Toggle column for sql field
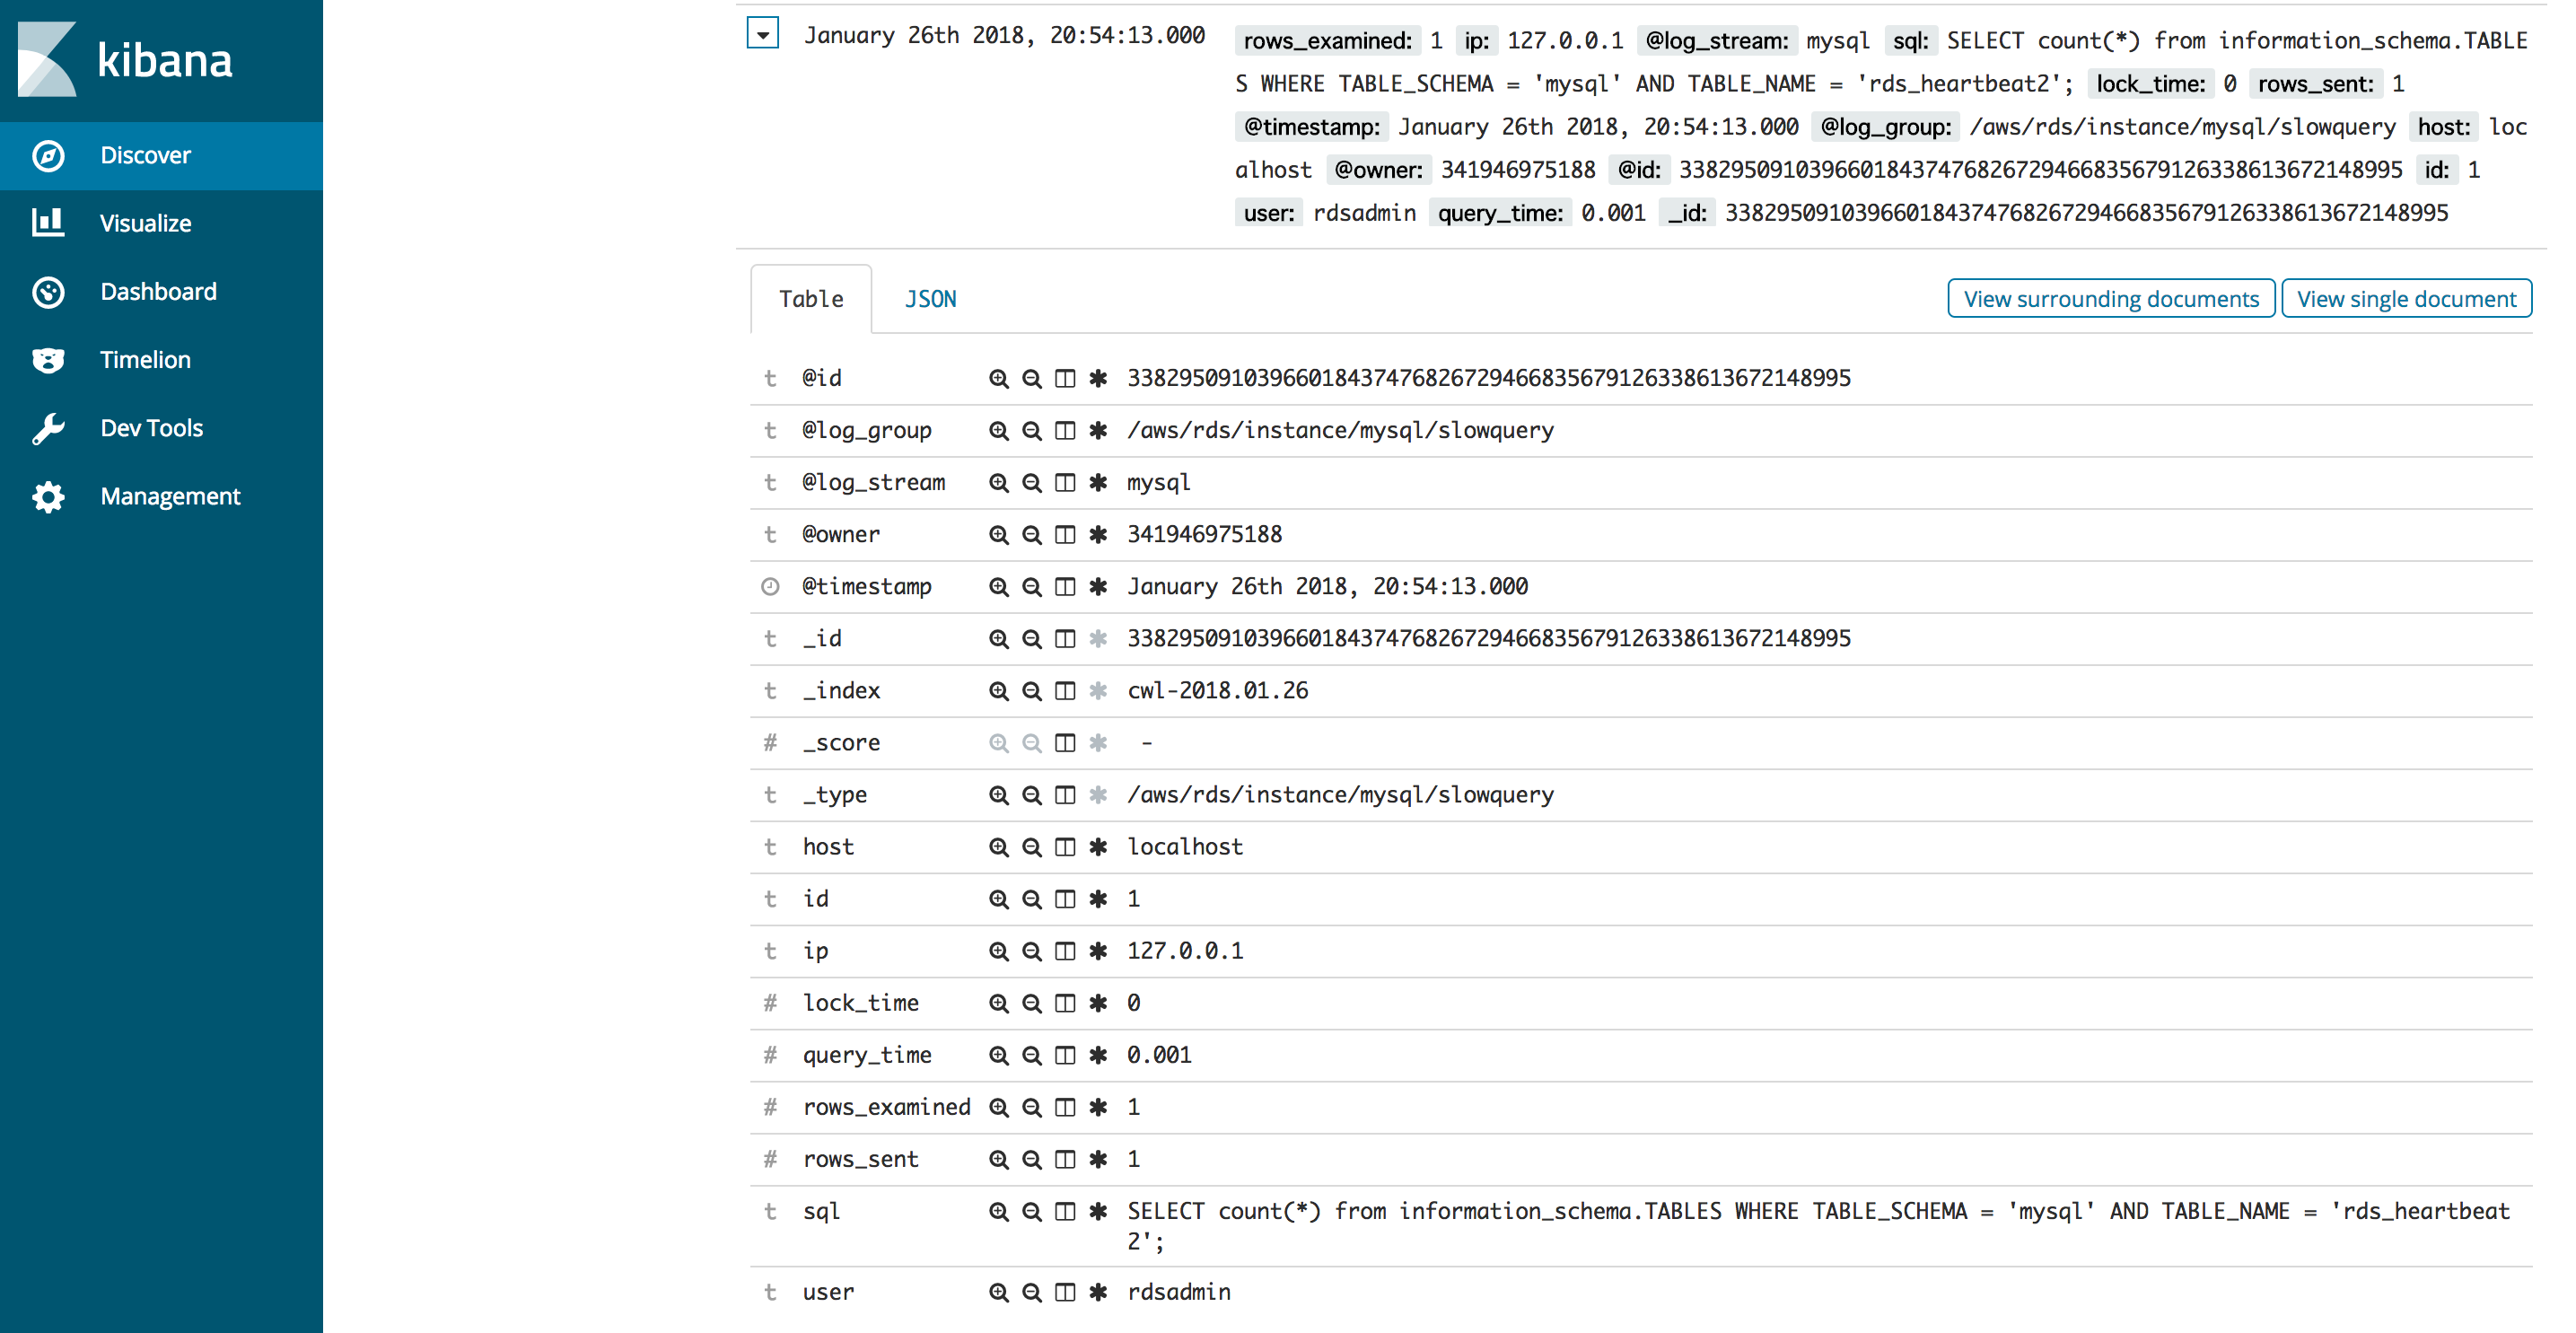Viewport: 2576px width, 1333px height. (x=1065, y=1211)
